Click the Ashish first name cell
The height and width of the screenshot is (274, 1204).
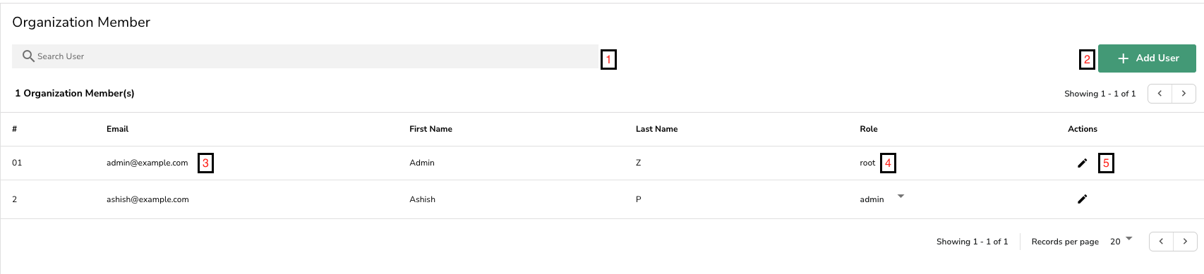(422, 199)
